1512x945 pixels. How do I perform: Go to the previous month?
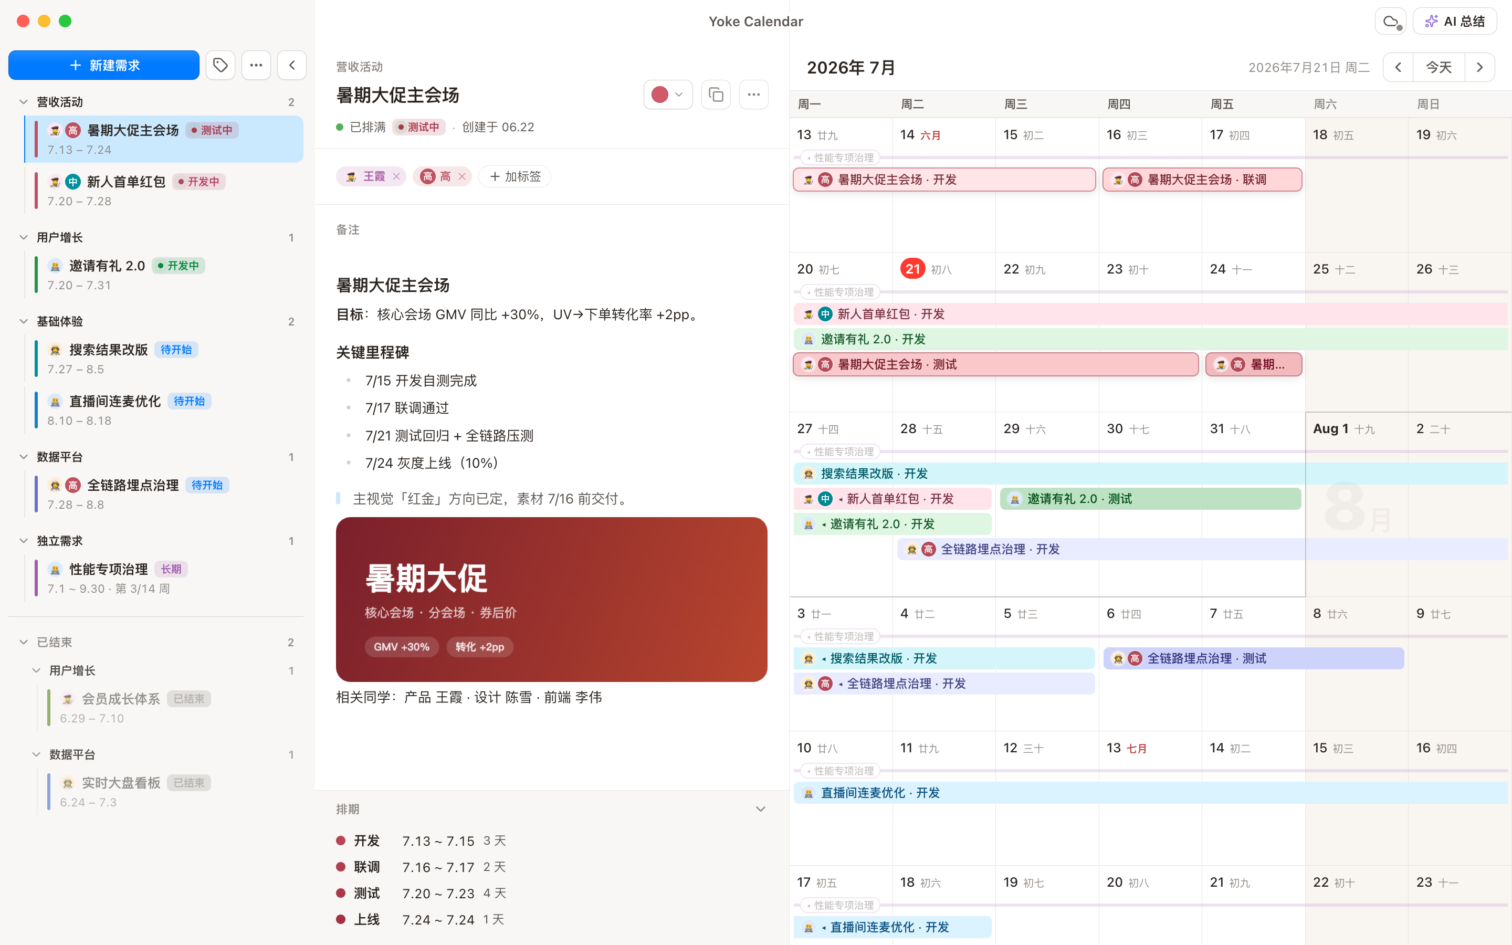(1398, 68)
